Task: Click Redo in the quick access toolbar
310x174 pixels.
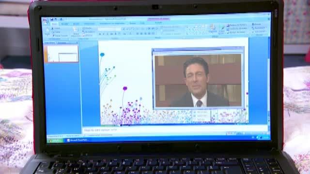Action: pyautogui.click(x=61, y=19)
